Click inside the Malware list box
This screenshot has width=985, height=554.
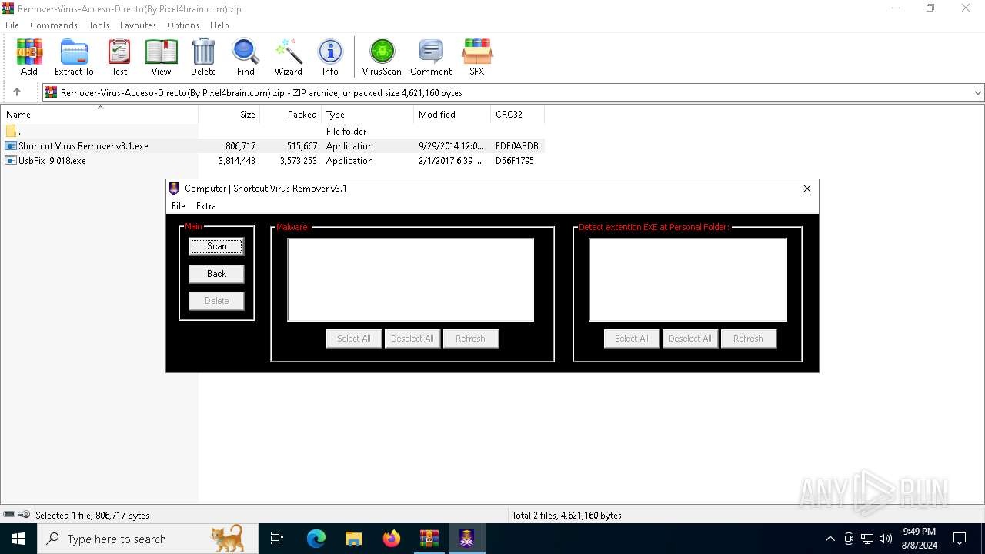tap(410, 280)
